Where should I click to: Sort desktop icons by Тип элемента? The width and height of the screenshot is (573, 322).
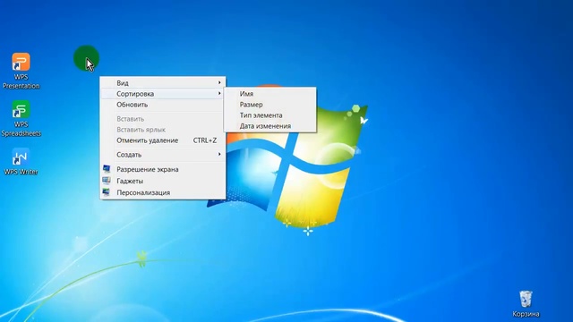click(x=270, y=115)
